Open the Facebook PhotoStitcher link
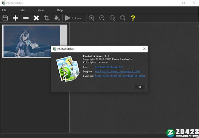This screenshot has height=138, width=199. [x=120, y=76]
